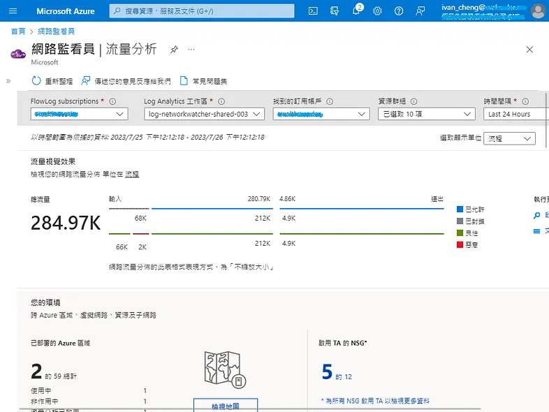This screenshot has height=412, width=549.
Task: Click the 重新整理 refresh button
Action: (x=52, y=81)
